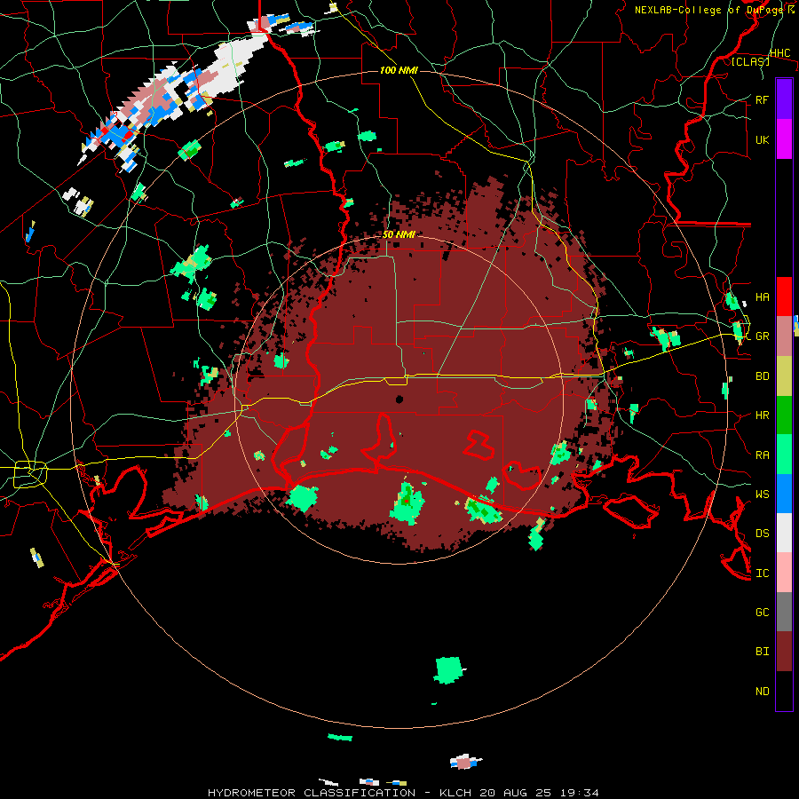Click the "[CLAS]" units label
Image resolution: width=799 pixels, height=799 pixels.
(750, 61)
